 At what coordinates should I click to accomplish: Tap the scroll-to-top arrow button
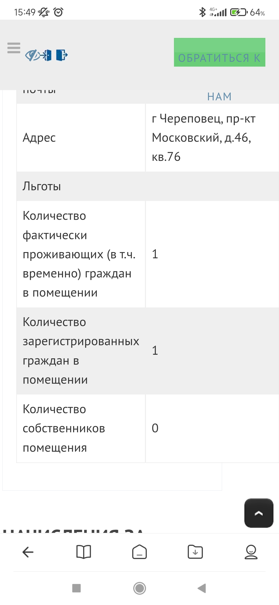tap(259, 513)
